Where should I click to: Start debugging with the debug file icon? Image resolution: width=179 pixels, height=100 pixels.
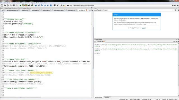pos(36,6)
